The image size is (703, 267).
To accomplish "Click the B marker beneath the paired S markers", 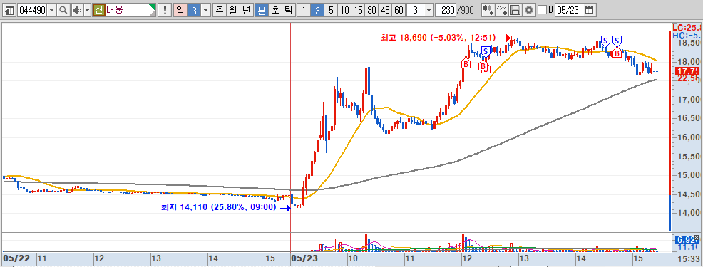I will (x=617, y=53).
